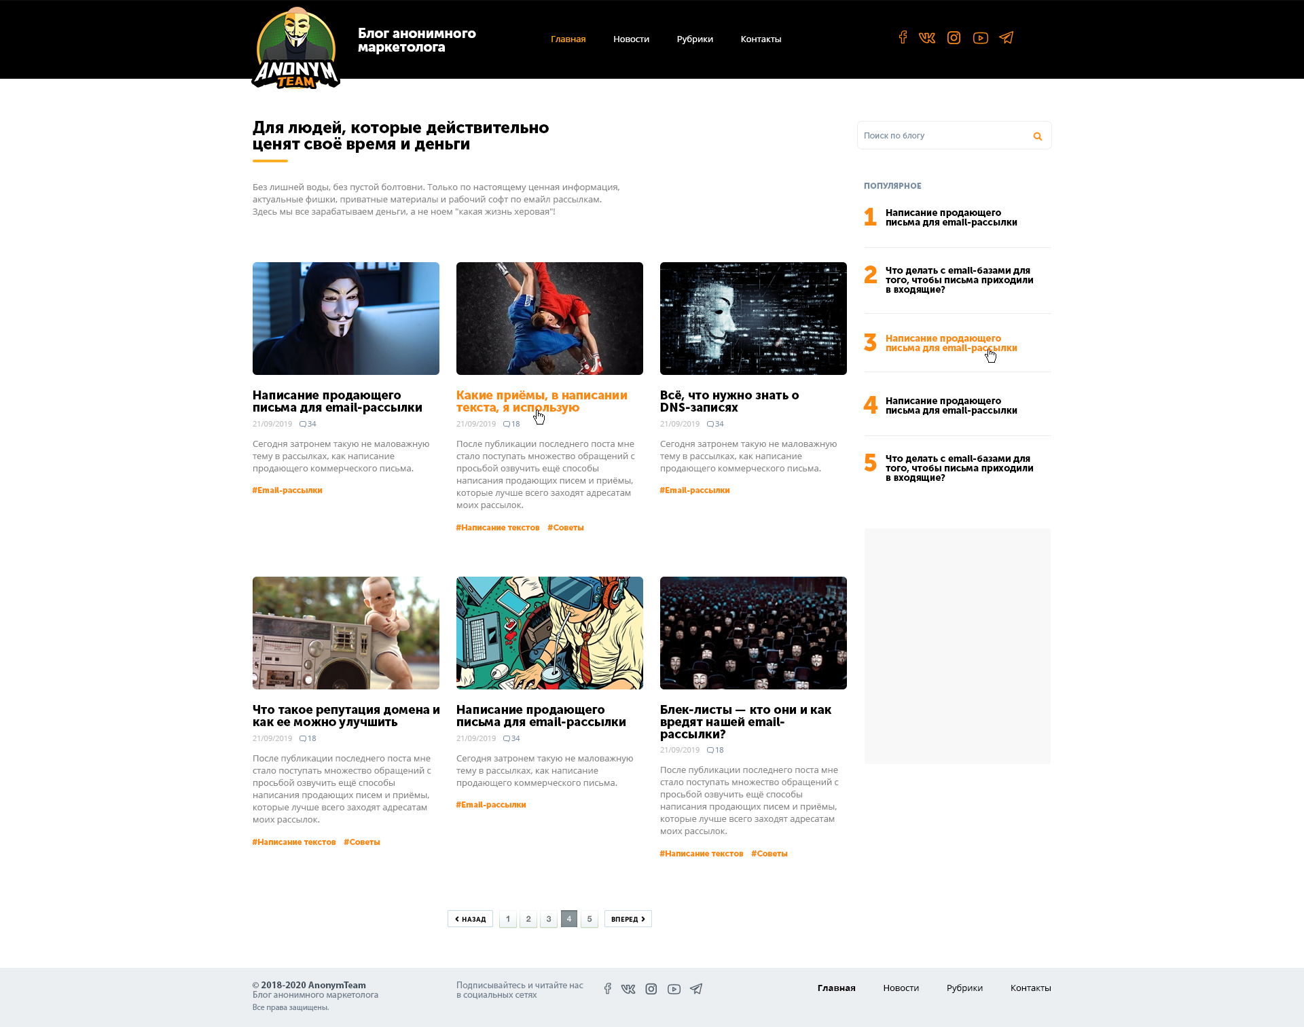This screenshot has width=1304, height=1027.
Task: Open the VK icon in the header
Action: (927, 38)
